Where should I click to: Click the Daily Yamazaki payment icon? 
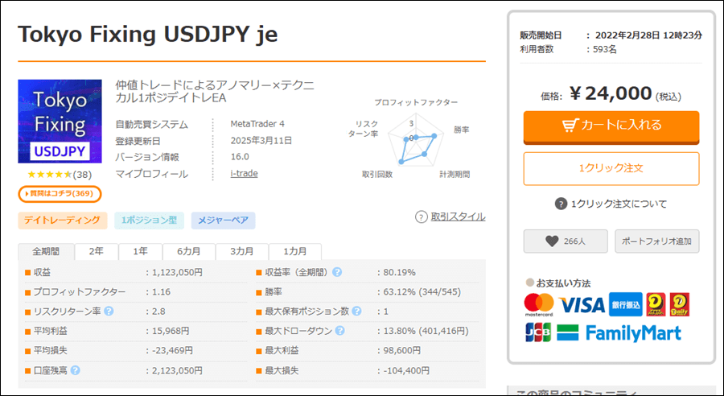680,304
